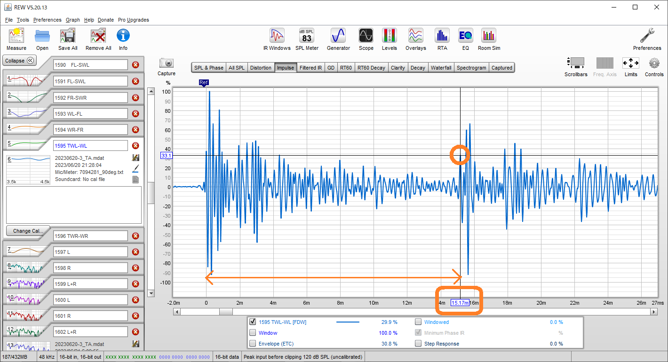
Task: Open the Help menu
Action: [x=89, y=20]
